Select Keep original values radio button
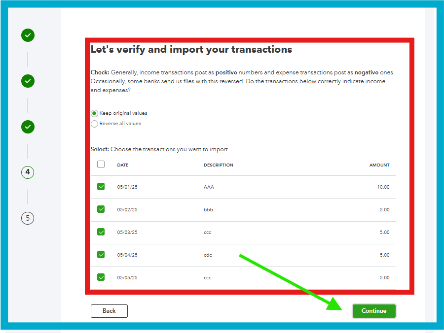This screenshot has height=333, width=444. (x=95, y=113)
